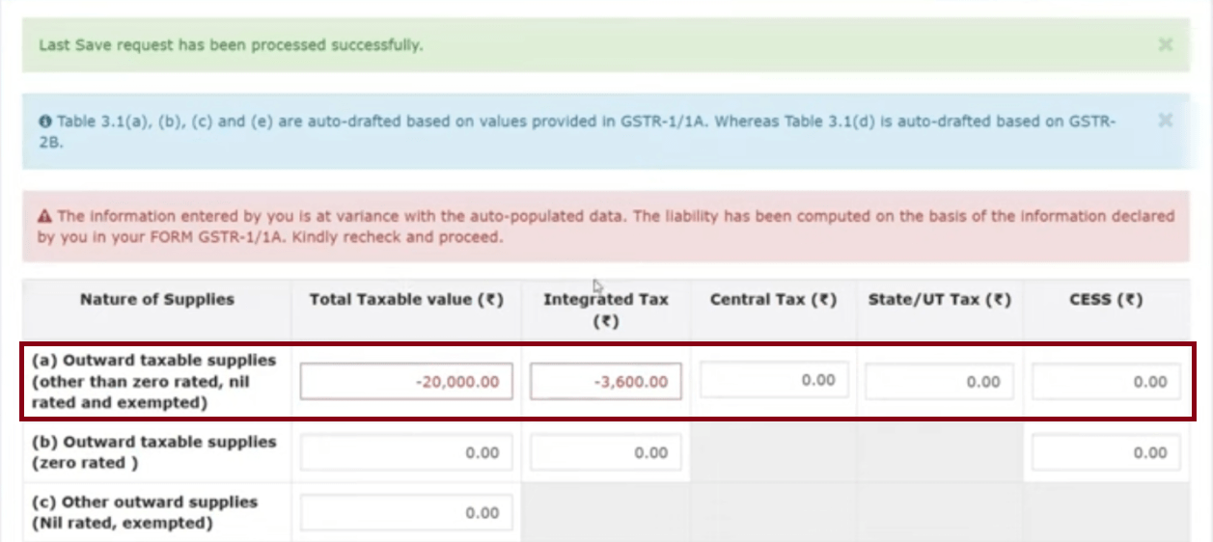Edit Total Taxable value for row (a)
Viewport: 1213px width, 542px height.
(x=406, y=381)
